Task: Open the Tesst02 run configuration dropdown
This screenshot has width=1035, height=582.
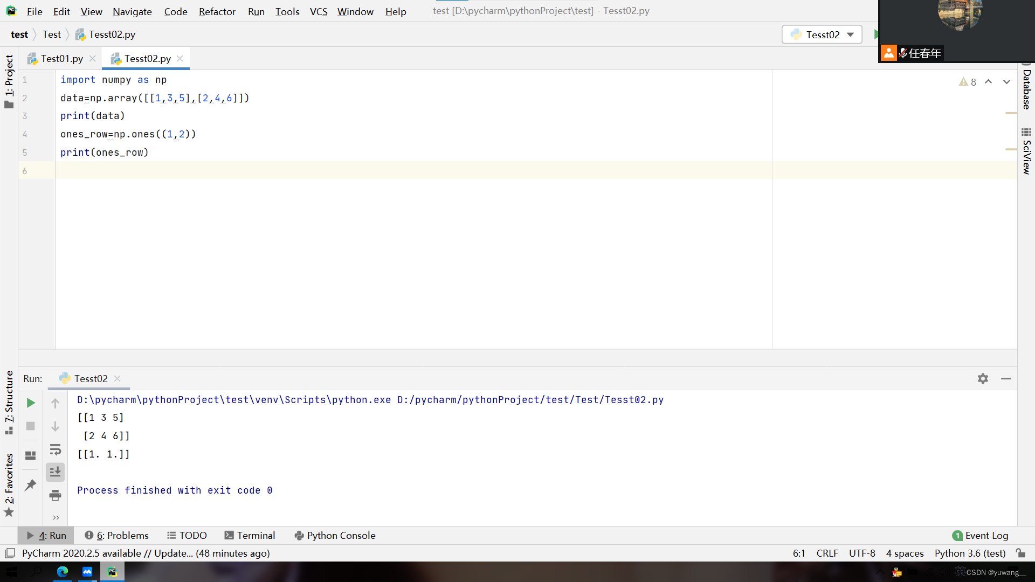Action: pos(822,34)
